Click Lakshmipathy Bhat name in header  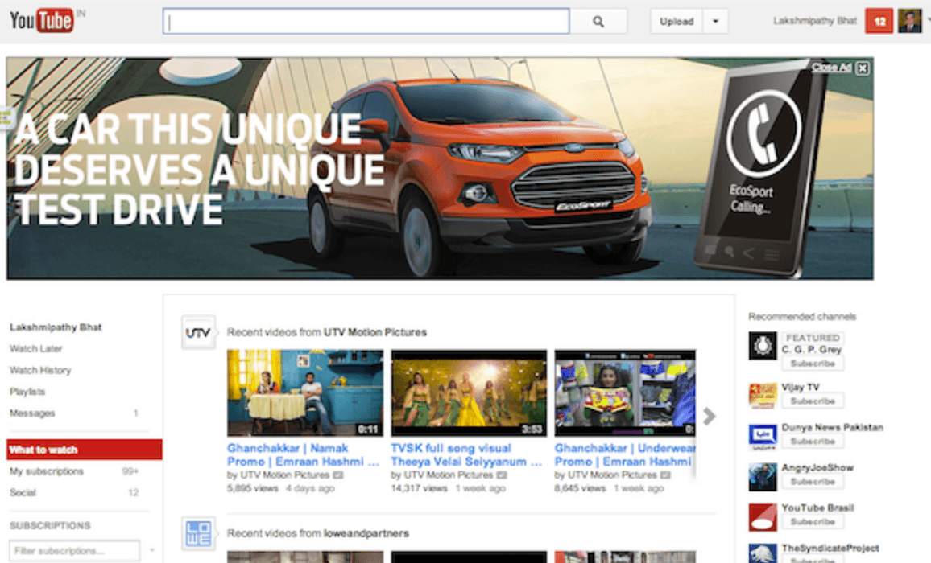[x=815, y=21]
